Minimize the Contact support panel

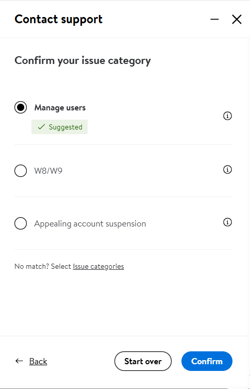click(x=214, y=19)
